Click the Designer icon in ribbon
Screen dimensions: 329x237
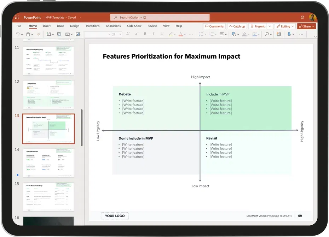coord(279,34)
